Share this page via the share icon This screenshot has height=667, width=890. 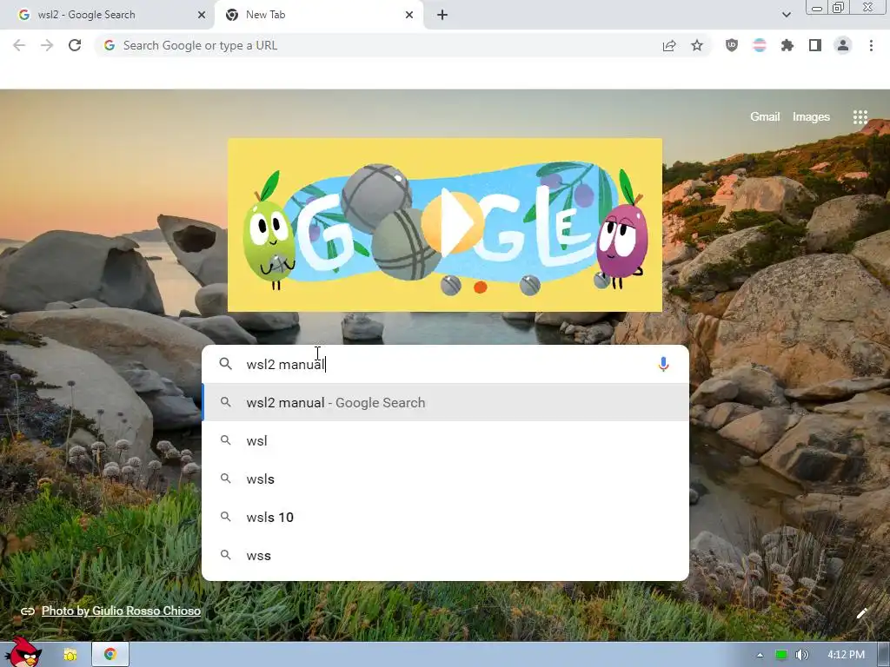click(x=669, y=45)
